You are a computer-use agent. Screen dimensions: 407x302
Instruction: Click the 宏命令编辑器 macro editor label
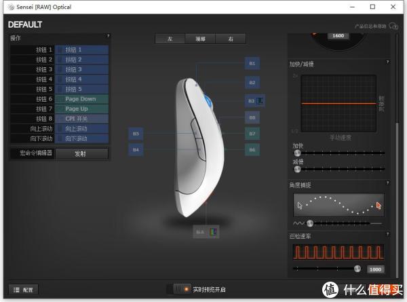[36, 153]
